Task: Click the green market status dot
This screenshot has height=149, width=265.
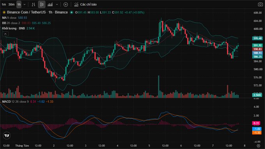Action: [72, 12]
